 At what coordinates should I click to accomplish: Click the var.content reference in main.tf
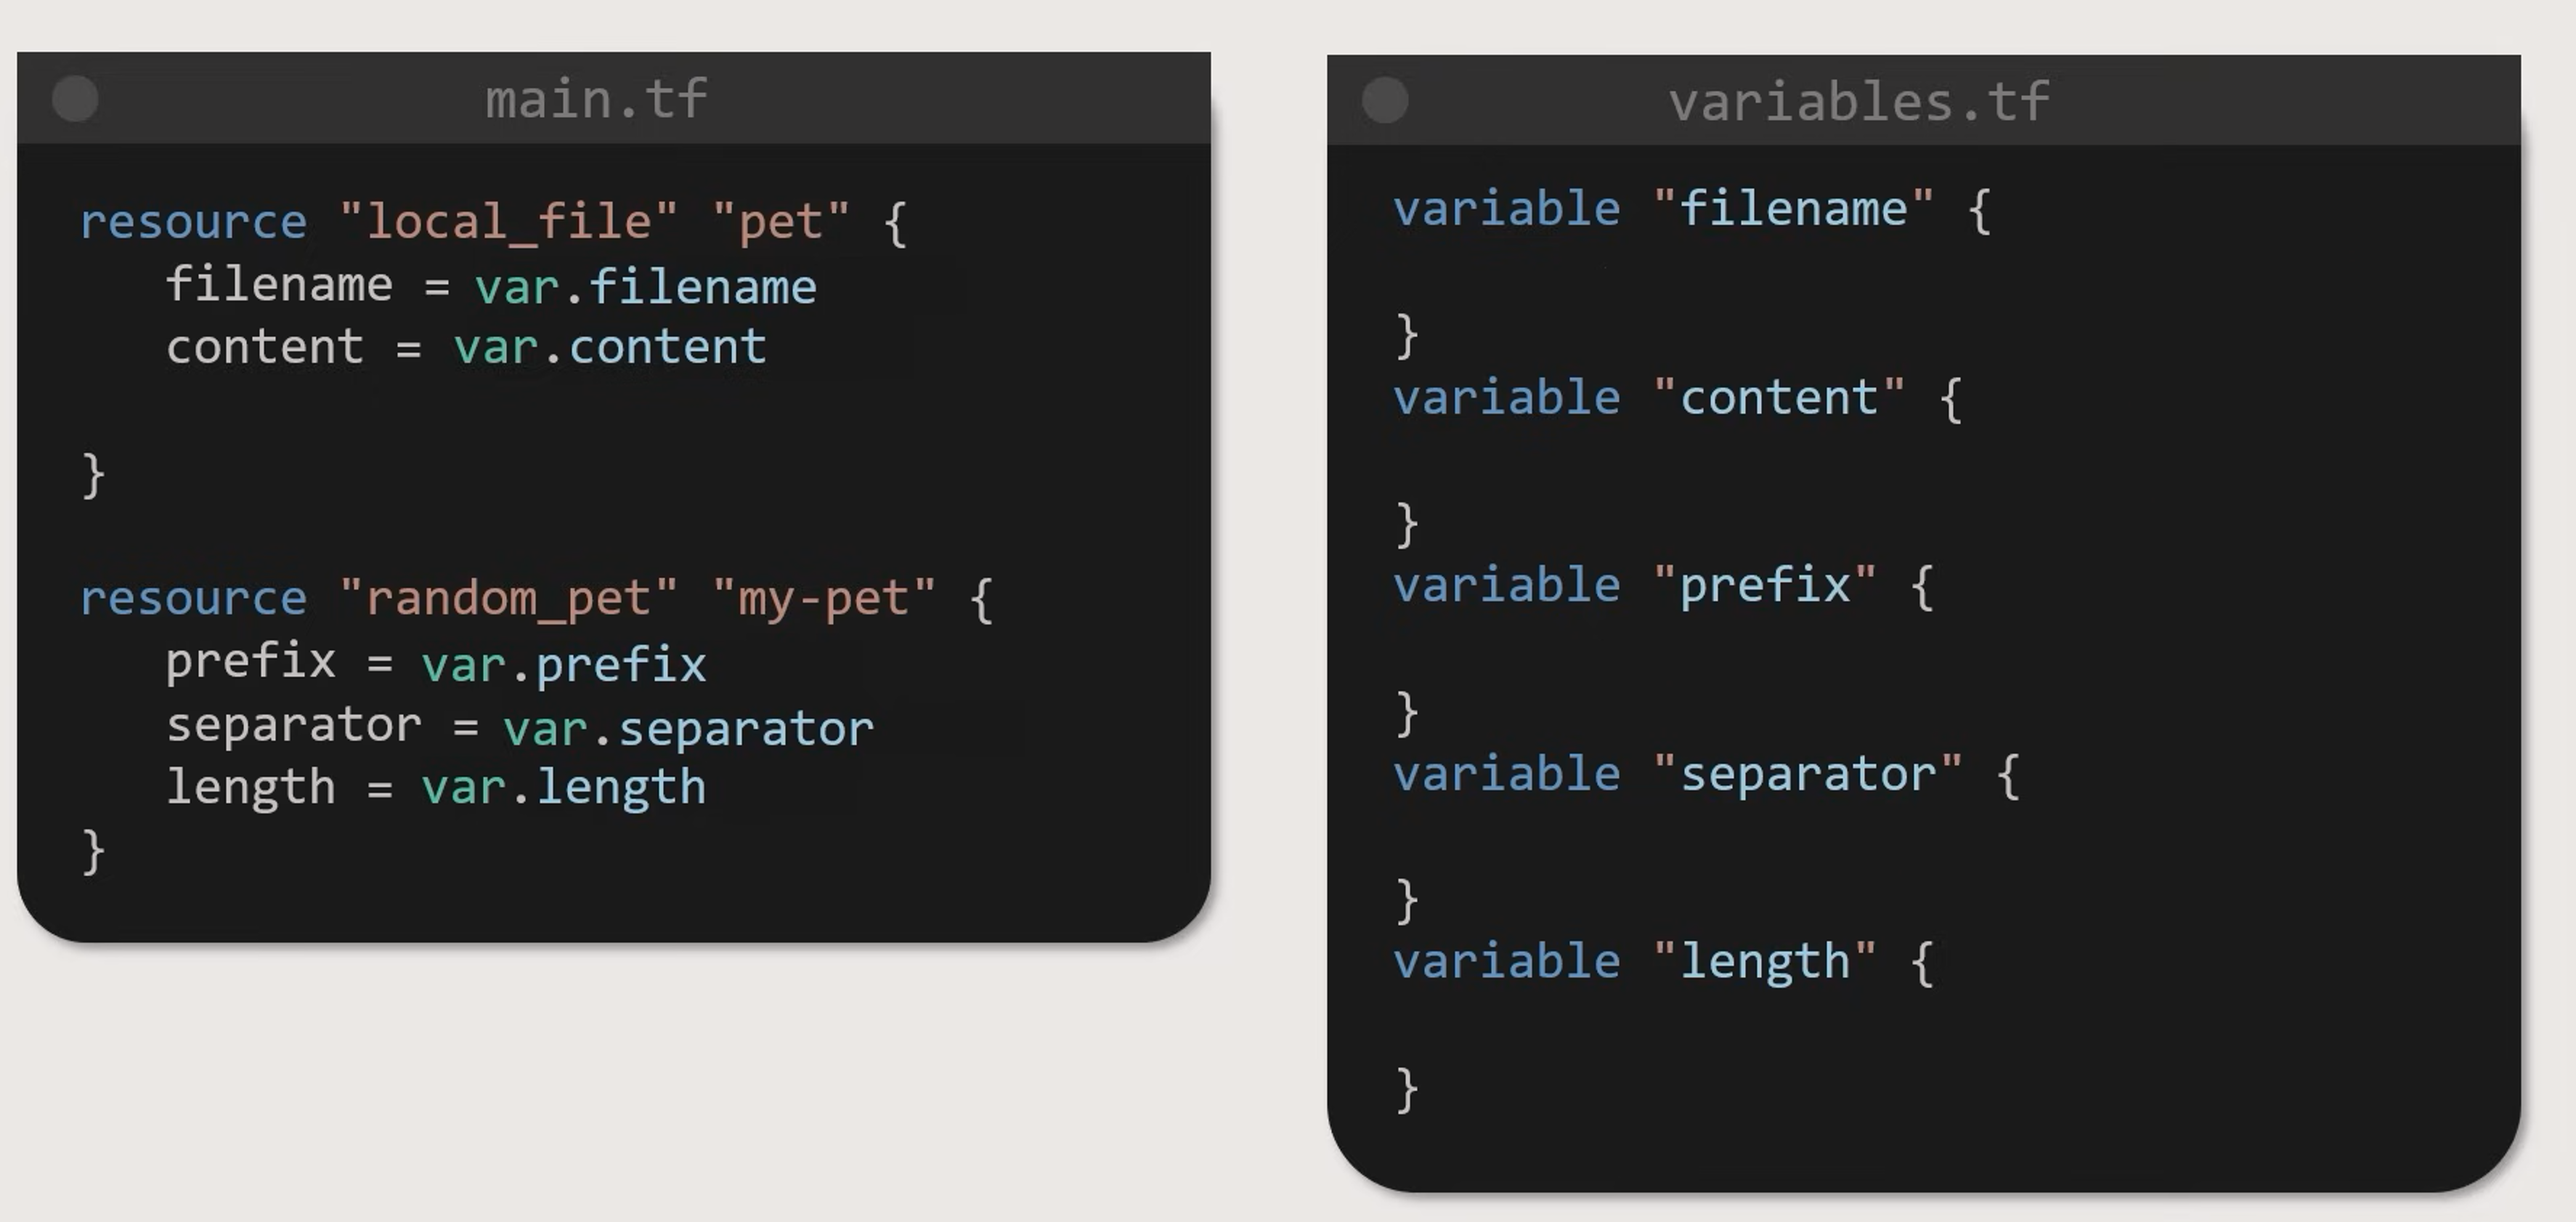pos(609,347)
